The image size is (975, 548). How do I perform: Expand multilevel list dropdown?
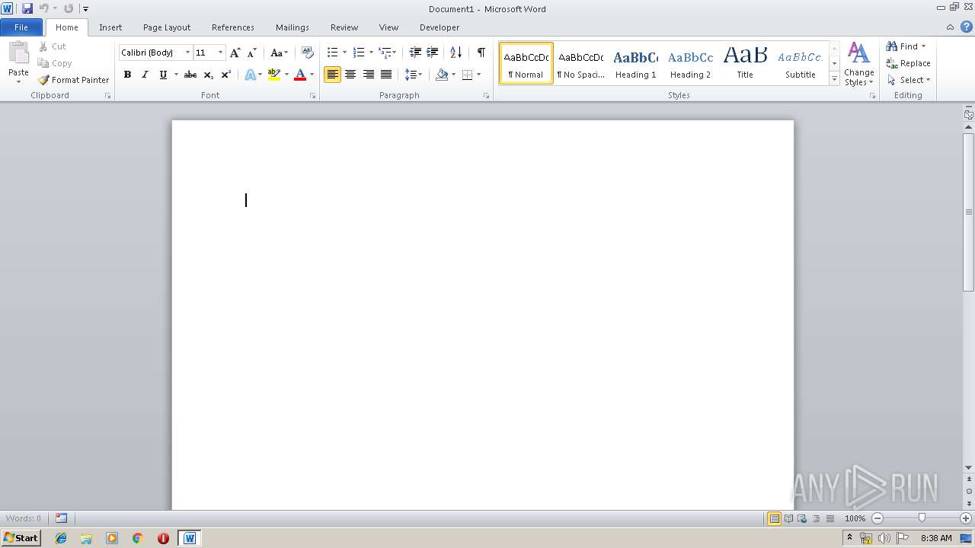[x=394, y=53]
